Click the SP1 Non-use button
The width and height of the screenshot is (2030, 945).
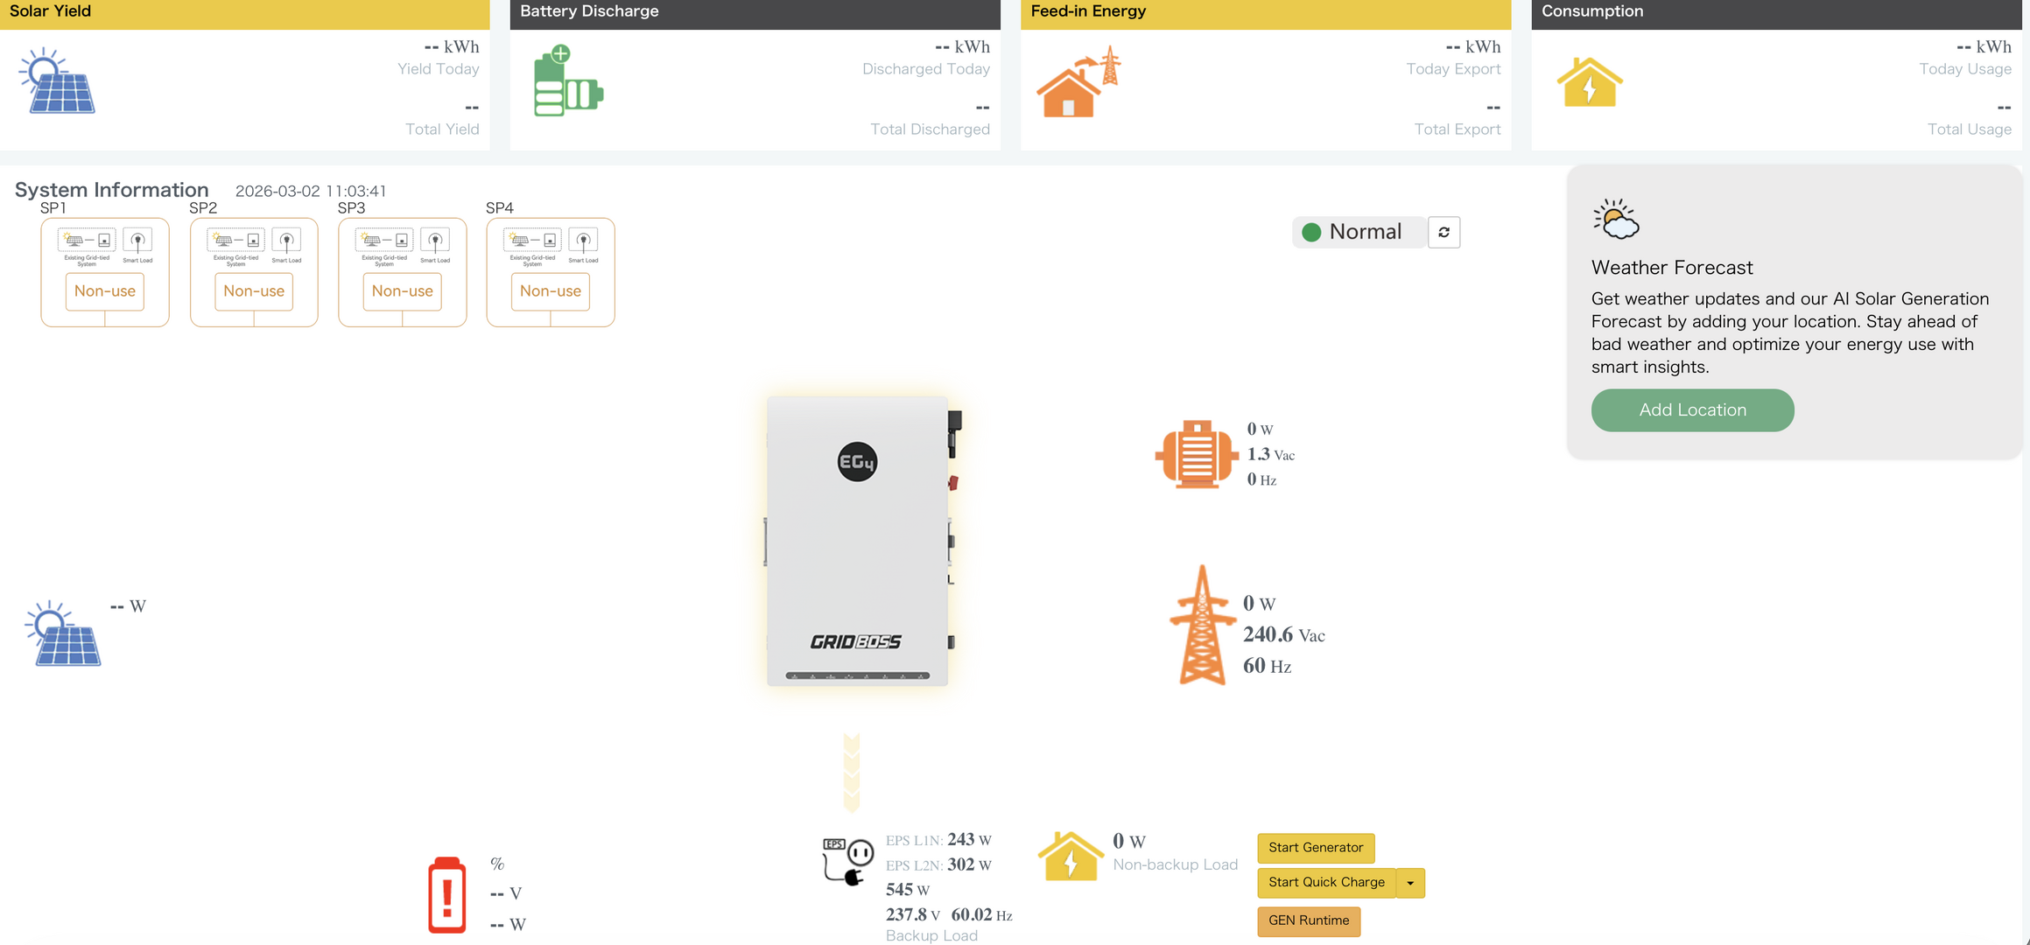(x=105, y=291)
